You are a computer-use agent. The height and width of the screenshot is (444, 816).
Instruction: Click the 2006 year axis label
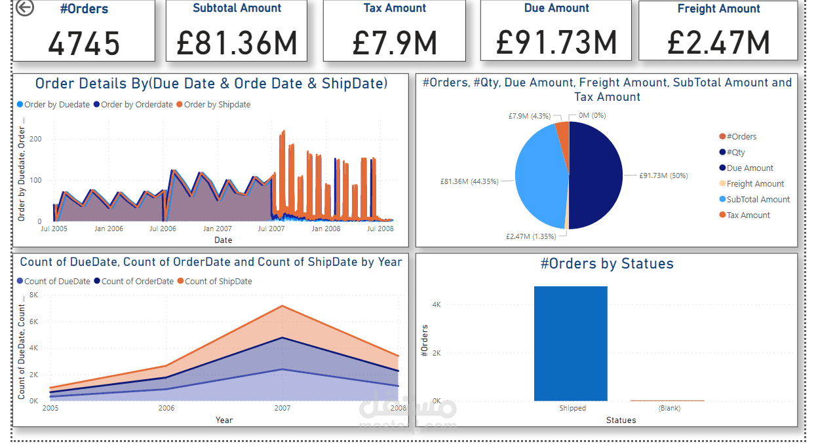tap(166, 409)
